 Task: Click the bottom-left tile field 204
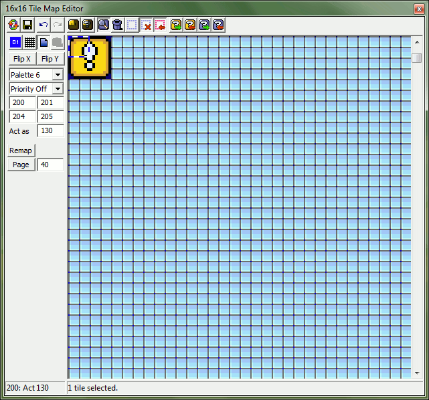[x=23, y=117]
